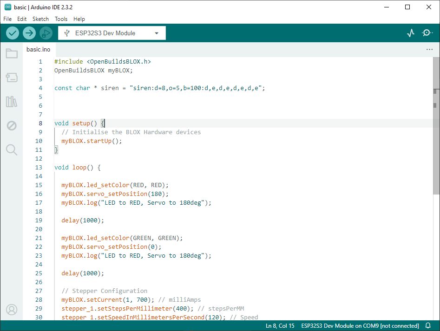The image size is (440, 331).
Task: Open the Debug sidebar panel
Action: (12, 126)
